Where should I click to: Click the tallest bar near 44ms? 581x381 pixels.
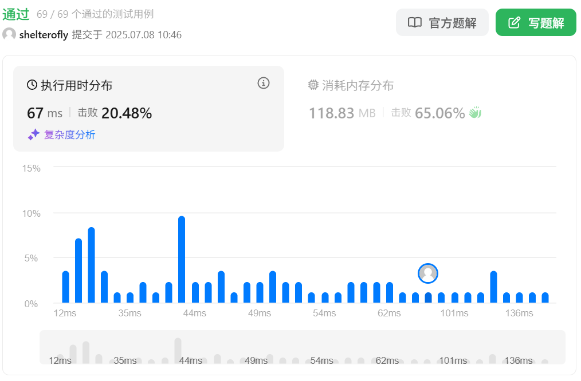click(x=182, y=259)
